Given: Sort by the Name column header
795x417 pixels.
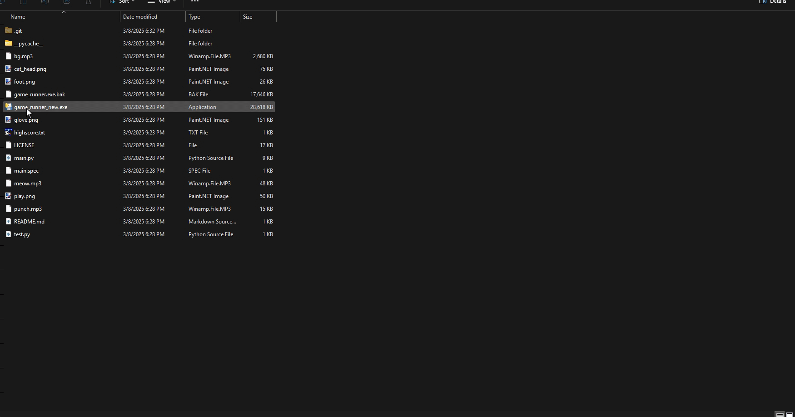Looking at the screenshot, I should pos(18,17).
